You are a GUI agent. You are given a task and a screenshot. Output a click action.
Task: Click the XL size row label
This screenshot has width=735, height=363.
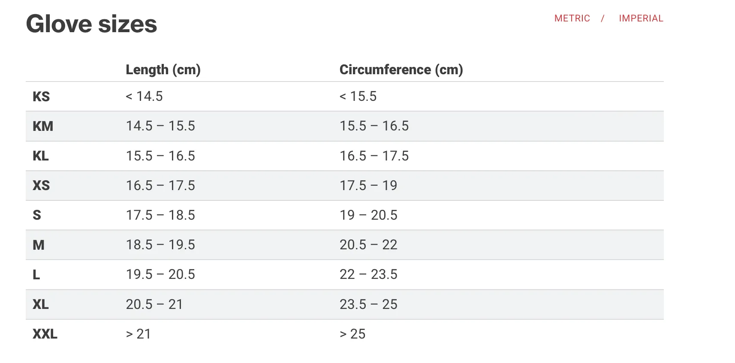coord(41,304)
